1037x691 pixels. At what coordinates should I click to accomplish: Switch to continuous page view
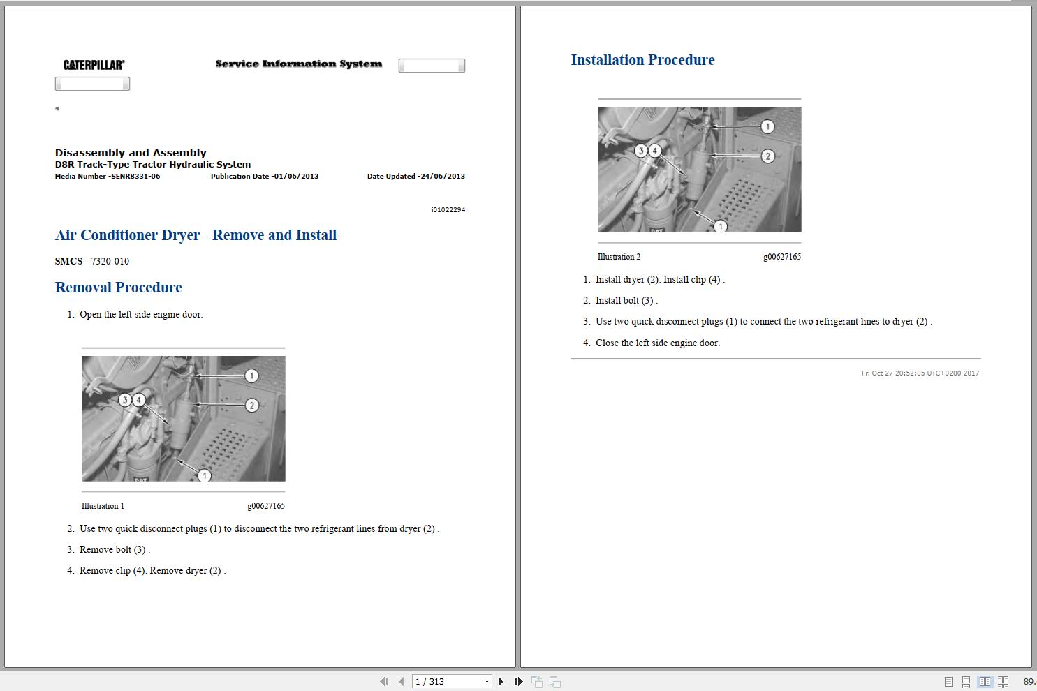966,681
